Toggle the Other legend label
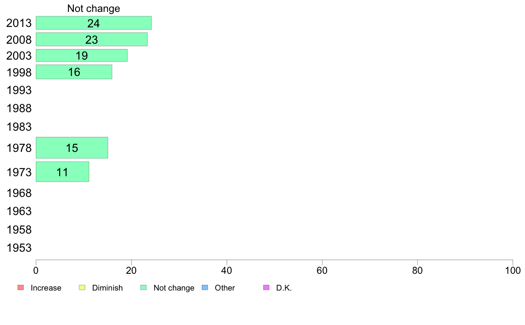This screenshot has height=325, width=525. 225,288
